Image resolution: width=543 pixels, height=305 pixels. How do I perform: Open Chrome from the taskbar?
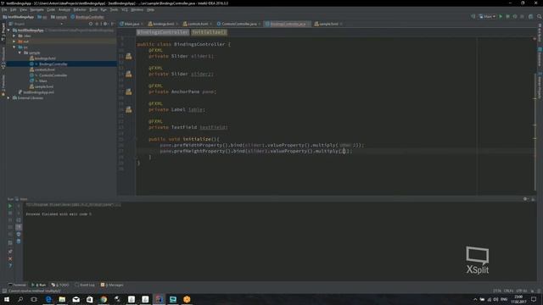coord(104,299)
